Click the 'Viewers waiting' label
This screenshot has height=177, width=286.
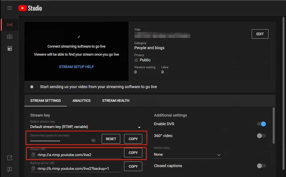coord(145,67)
